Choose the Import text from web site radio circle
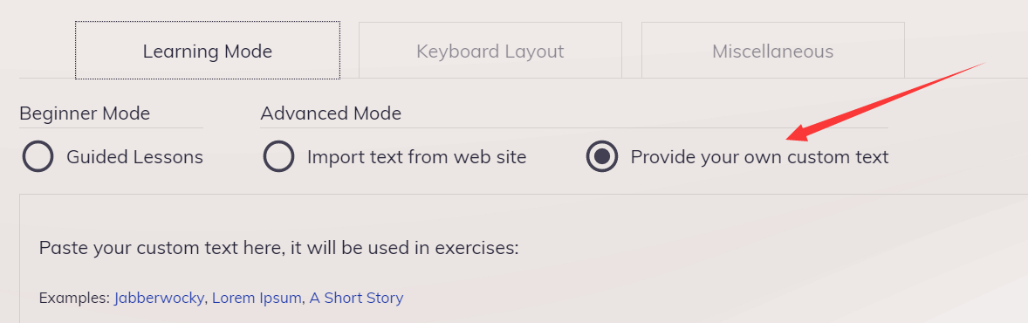This screenshot has width=1028, height=323. (278, 157)
